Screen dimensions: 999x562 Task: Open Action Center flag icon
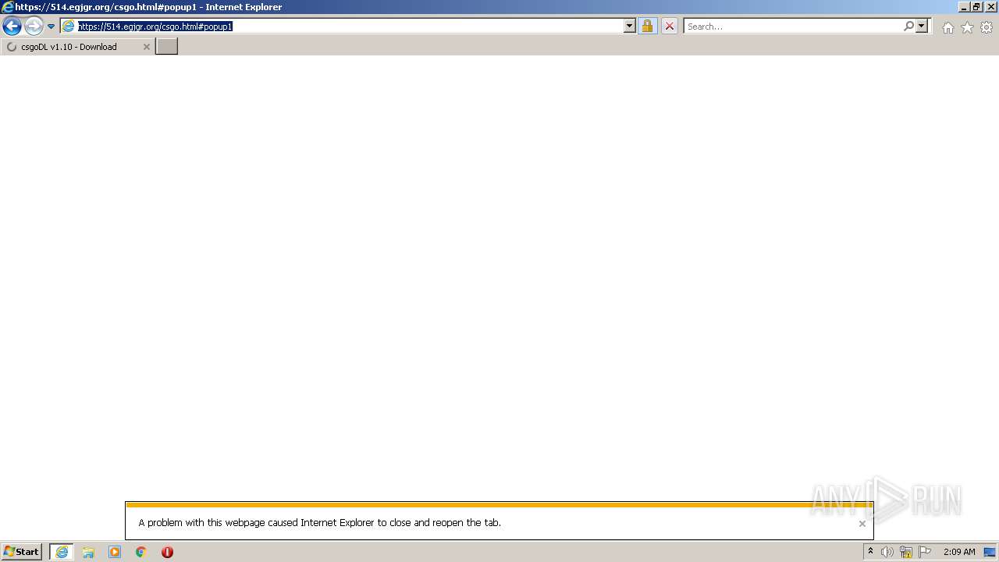click(x=925, y=552)
